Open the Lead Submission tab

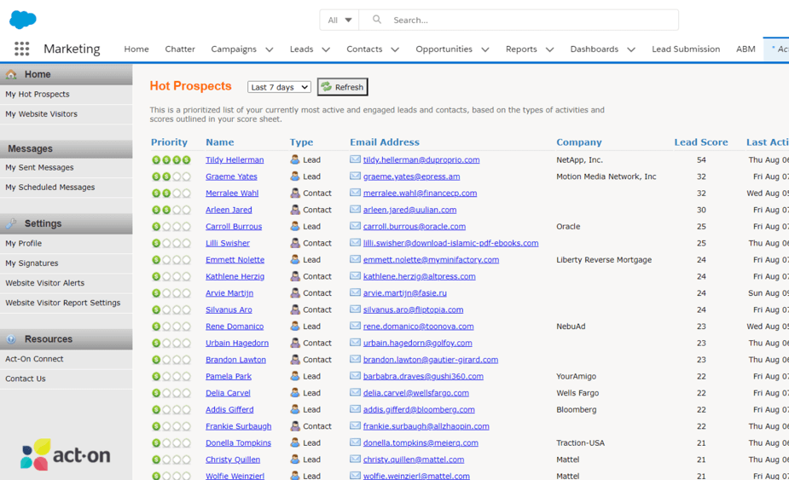(686, 49)
